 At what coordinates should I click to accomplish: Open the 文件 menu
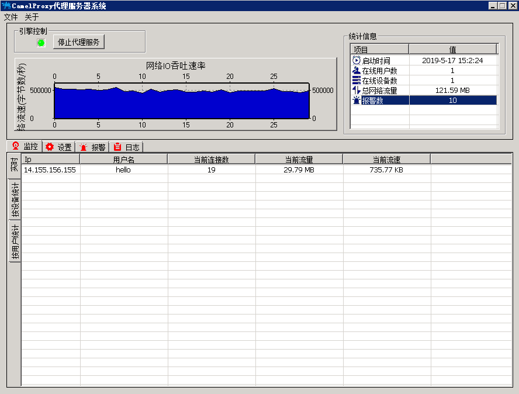(11, 17)
